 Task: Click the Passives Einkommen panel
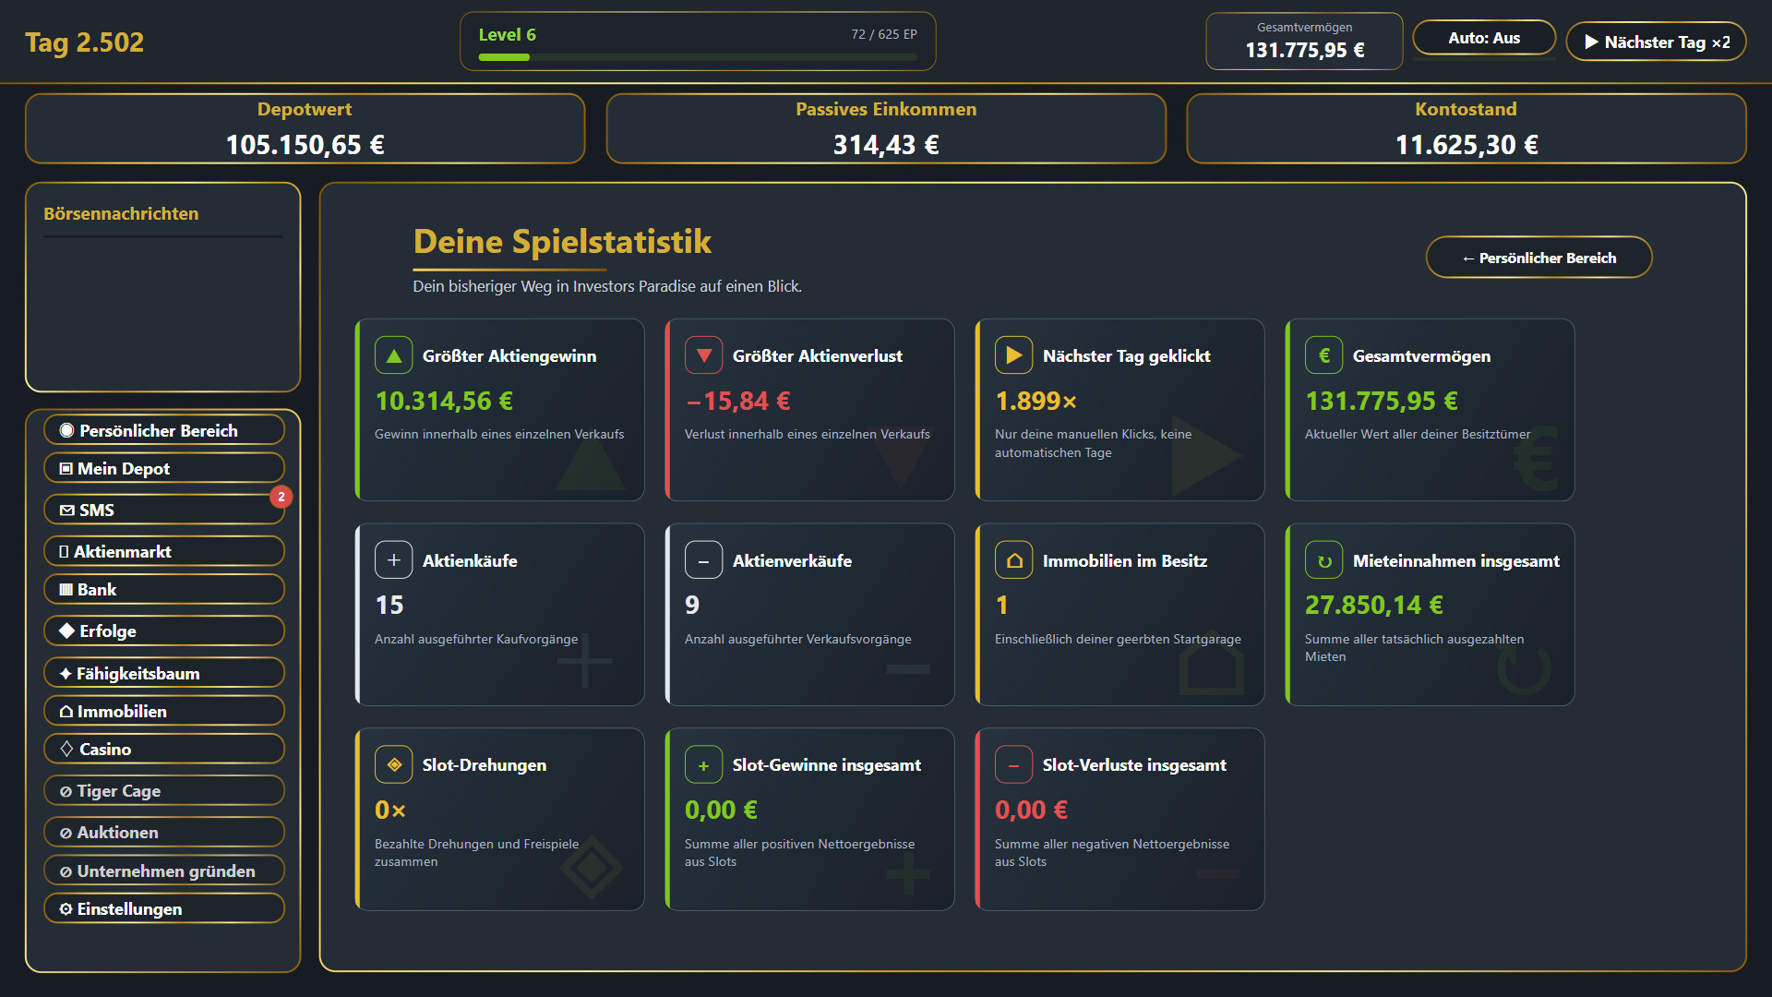pos(886,128)
